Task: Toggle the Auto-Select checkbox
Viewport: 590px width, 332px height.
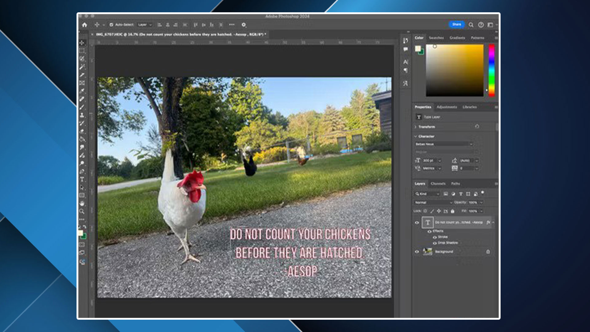Action: [x=111, y=25]
